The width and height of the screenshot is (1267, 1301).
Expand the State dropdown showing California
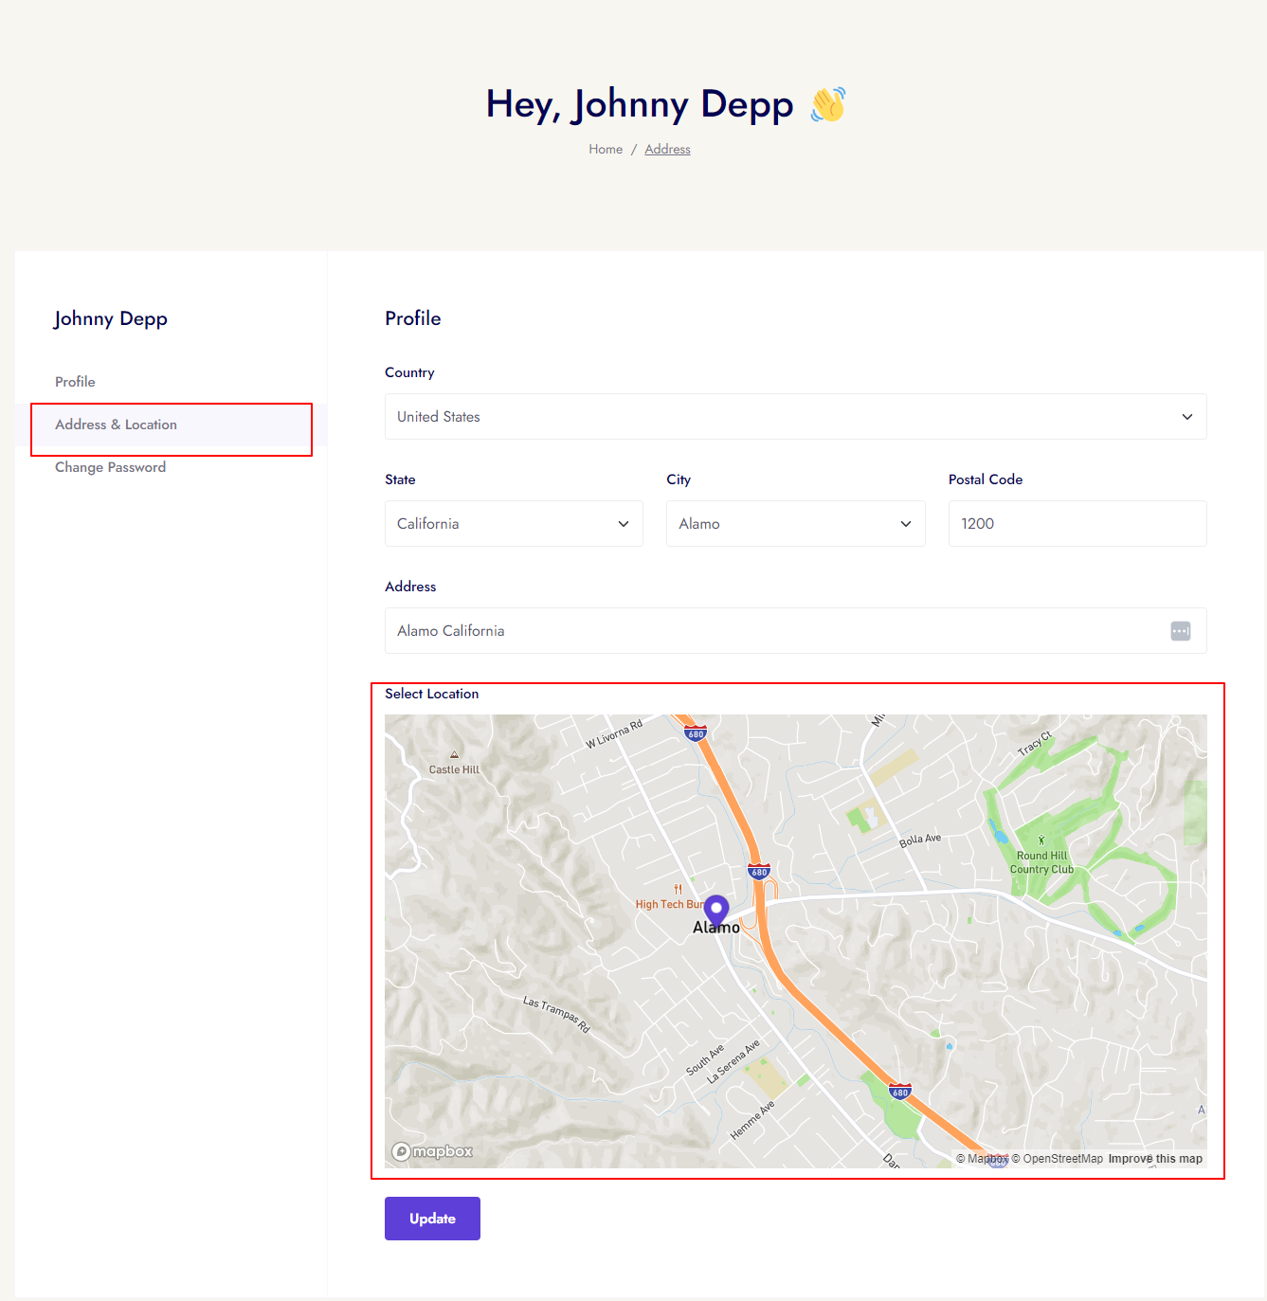tap(514, 524)
